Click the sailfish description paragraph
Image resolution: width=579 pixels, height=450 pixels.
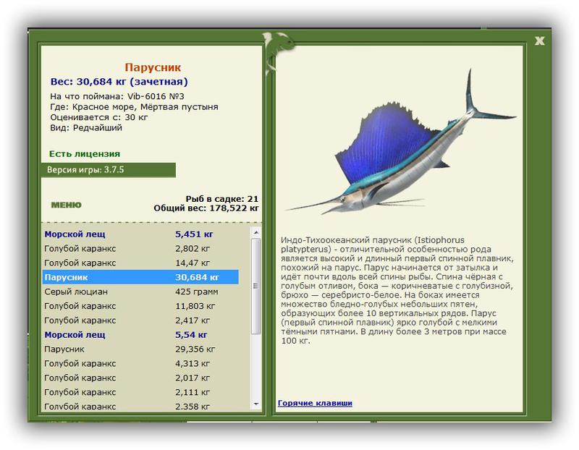pyautogui.click(x=397, y=290)
